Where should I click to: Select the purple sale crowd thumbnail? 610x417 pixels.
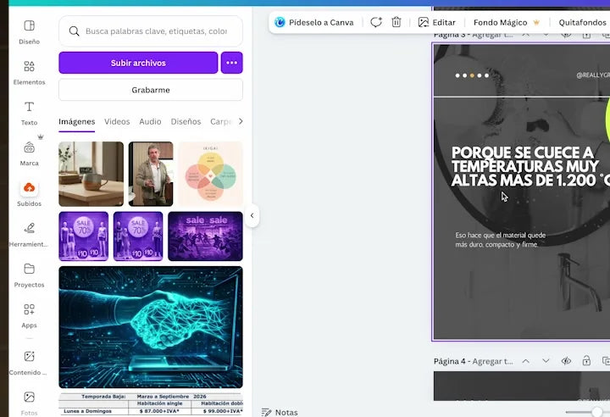(205, 236)
